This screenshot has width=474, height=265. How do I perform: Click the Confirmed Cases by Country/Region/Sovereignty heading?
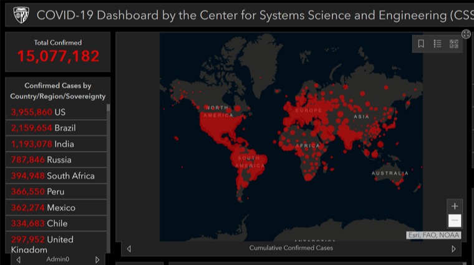click(x=58, y=91)
